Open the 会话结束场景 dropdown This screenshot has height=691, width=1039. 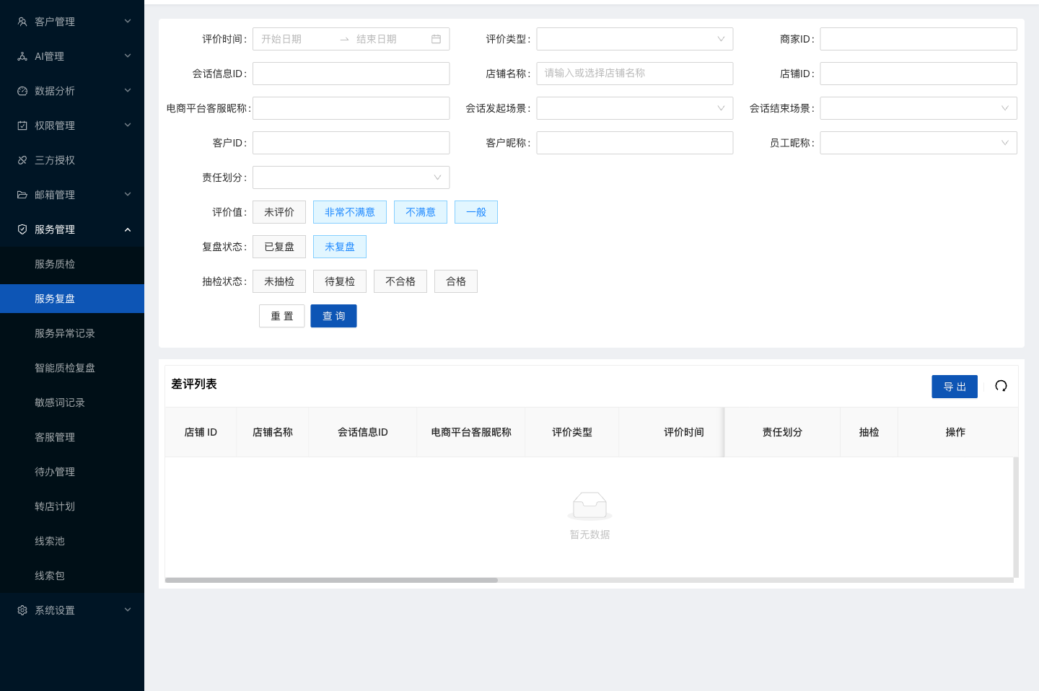pos(919,108)
